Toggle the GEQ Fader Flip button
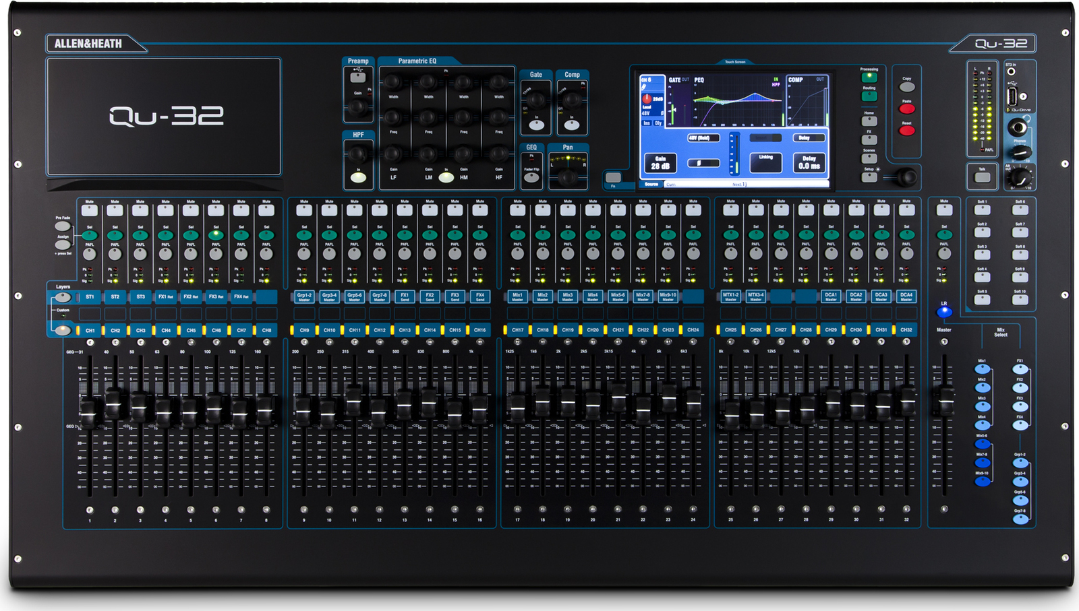Image resolution: width=1079 pixels, height=611 pixels. coord(531,178)
